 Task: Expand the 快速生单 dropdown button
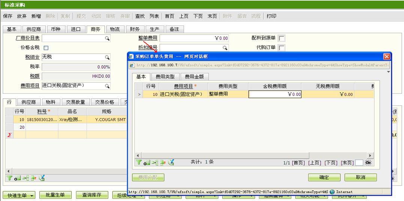[x=33, y=195]
